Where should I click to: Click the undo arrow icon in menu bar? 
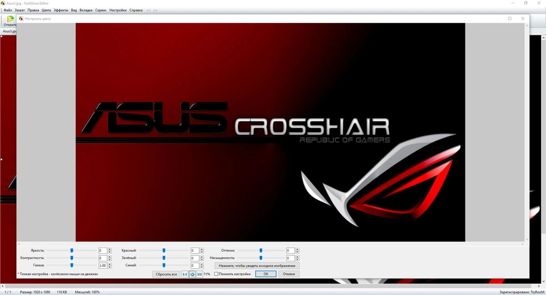[149, 10]
